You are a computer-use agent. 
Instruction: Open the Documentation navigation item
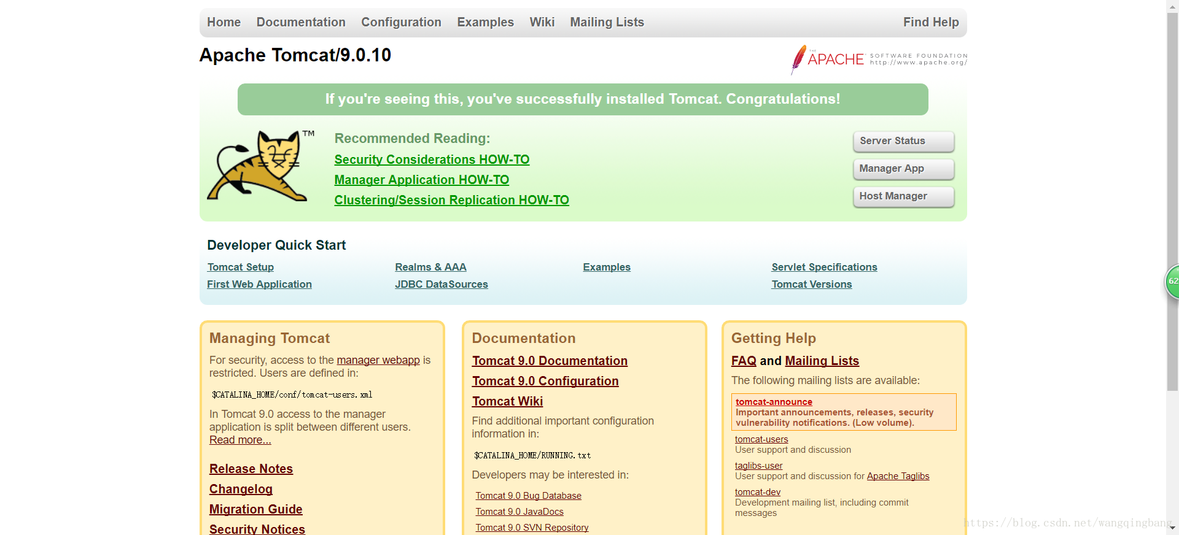point(301,22)
